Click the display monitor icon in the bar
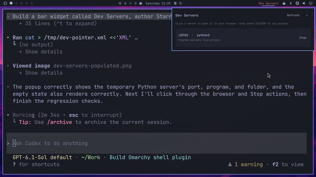Image resolution: width=316 pixels, height=177 pixels. 310,3
